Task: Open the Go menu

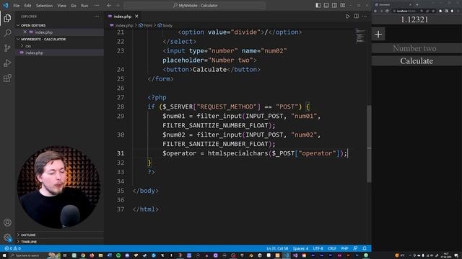Action: pos(74,6)
